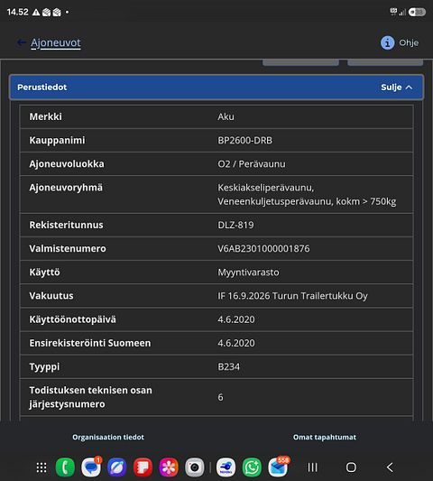Open the mail app showing 558 badge
Image resolution: width=433 pixels, height=481 pixels.
(x=278, y=467)
